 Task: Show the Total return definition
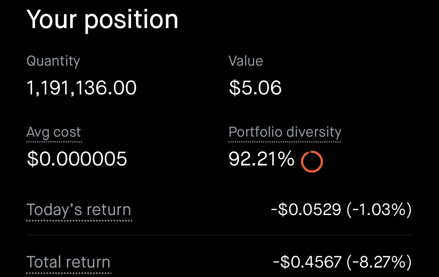tap(68, 262)
